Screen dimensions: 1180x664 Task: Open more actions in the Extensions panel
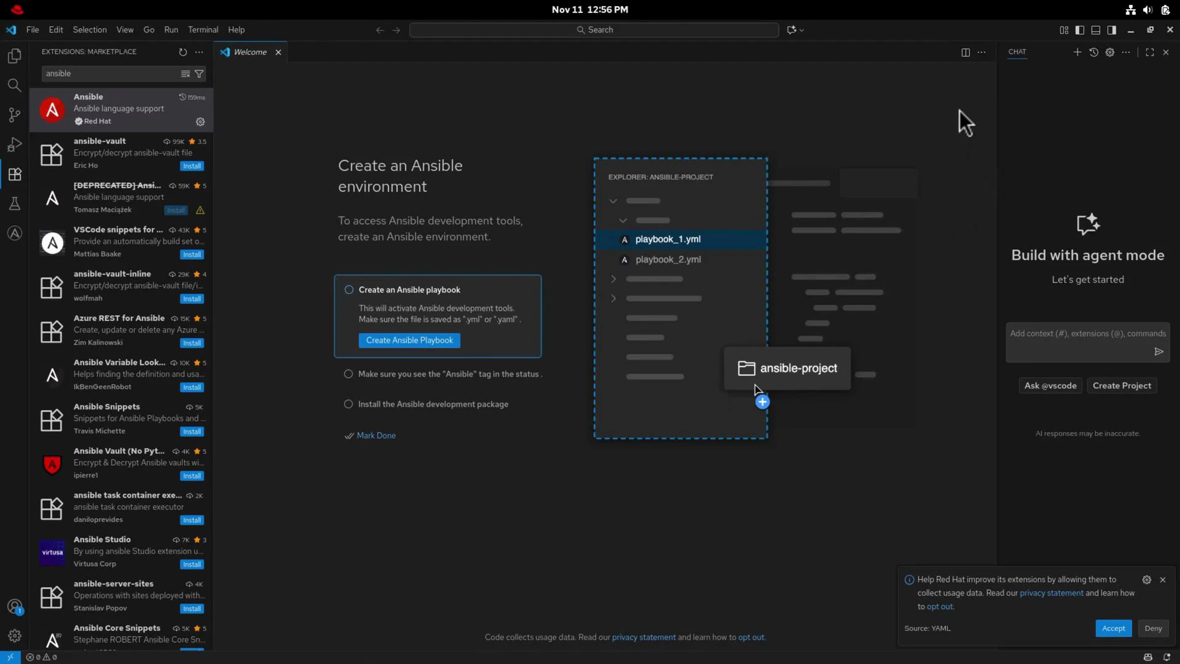coord(199,52)
